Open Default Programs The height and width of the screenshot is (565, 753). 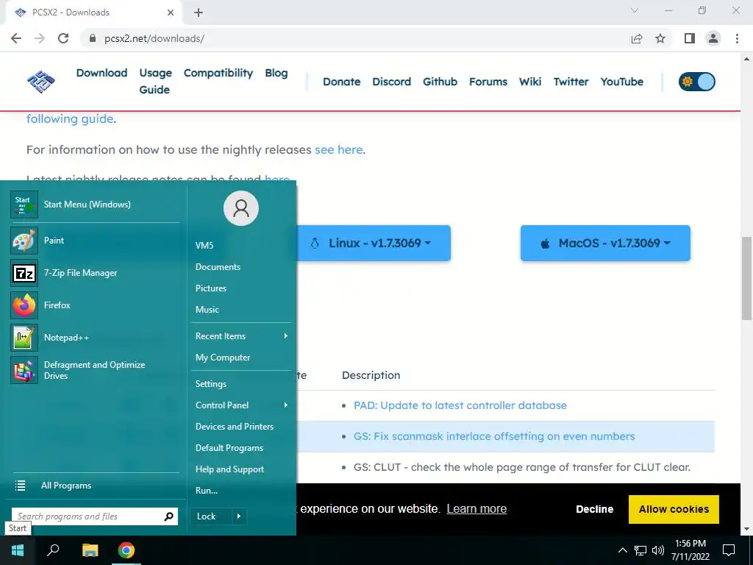[x=229, y=448]
